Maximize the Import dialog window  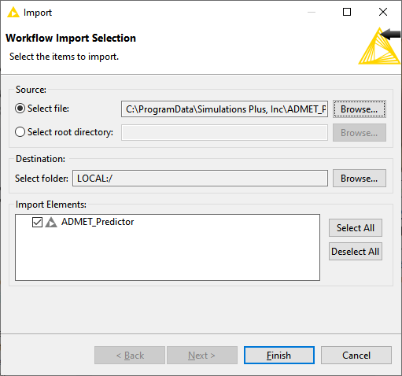(347, 12)
